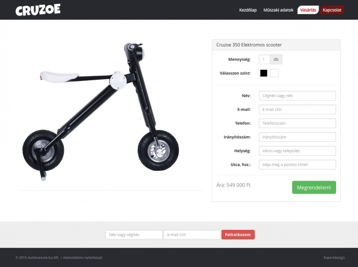358x267 pixels.
Task: Click the red Feliratkozom button
Action: click(238, 235)
